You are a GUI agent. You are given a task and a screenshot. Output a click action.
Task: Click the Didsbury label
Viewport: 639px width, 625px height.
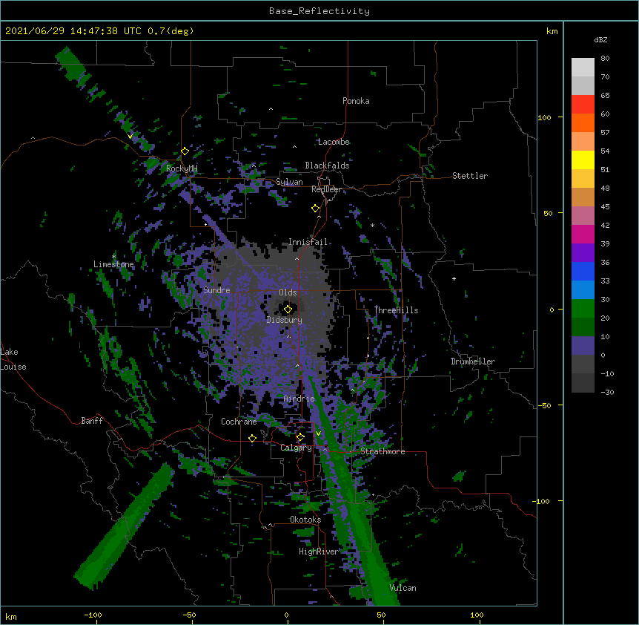click(285, 320)
